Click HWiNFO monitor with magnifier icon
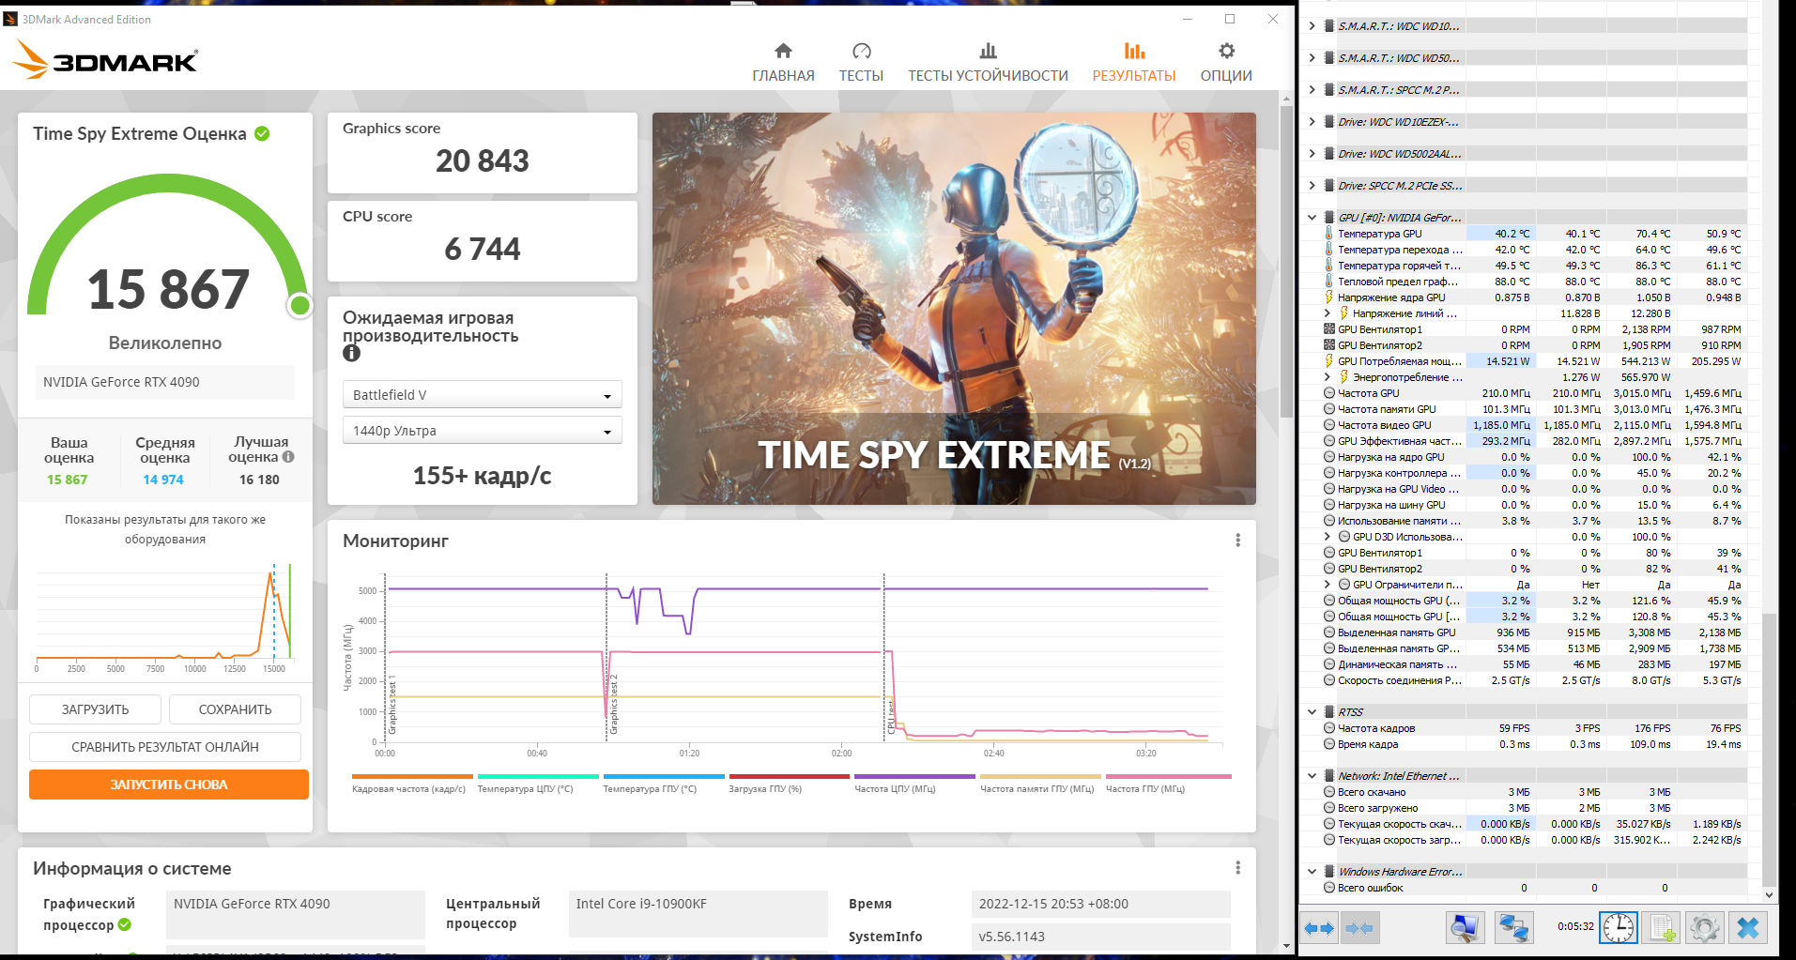The height and width of the screenshot is (960, 1796). (1465, 928)
